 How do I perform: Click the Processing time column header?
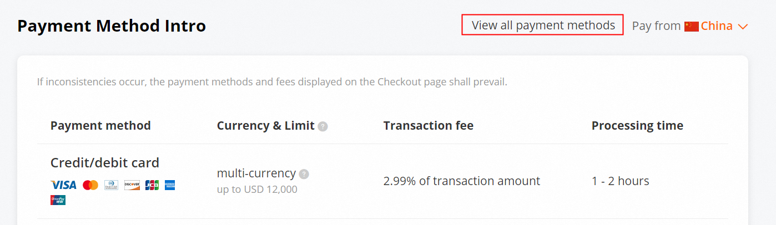click(x=637, y=126)
